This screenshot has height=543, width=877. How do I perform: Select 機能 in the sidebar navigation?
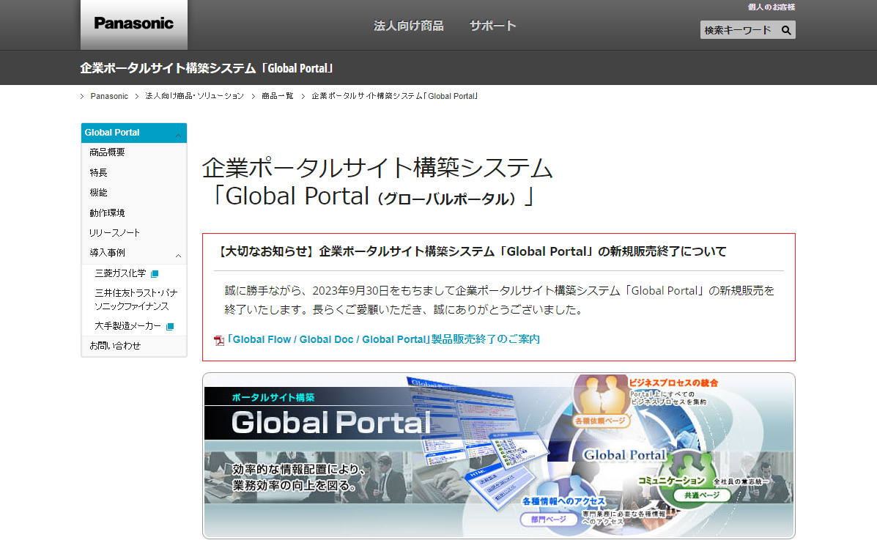[98, 192]
